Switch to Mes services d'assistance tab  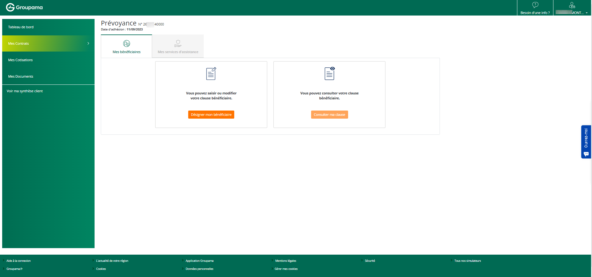pos(178,46)
